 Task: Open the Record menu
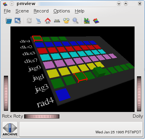(x=41, y=11)
